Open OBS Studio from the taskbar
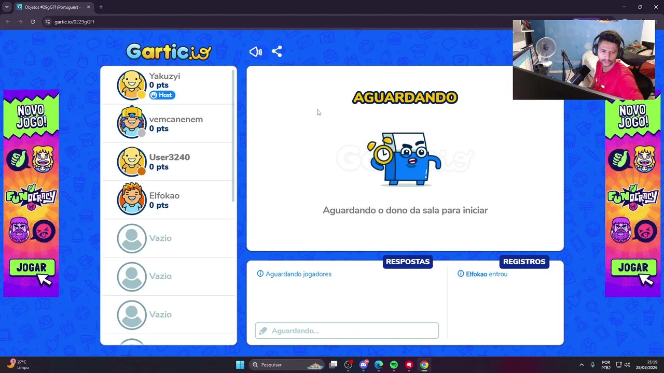The width and height of the screenshot is (664, 373). tap(348, 365)
